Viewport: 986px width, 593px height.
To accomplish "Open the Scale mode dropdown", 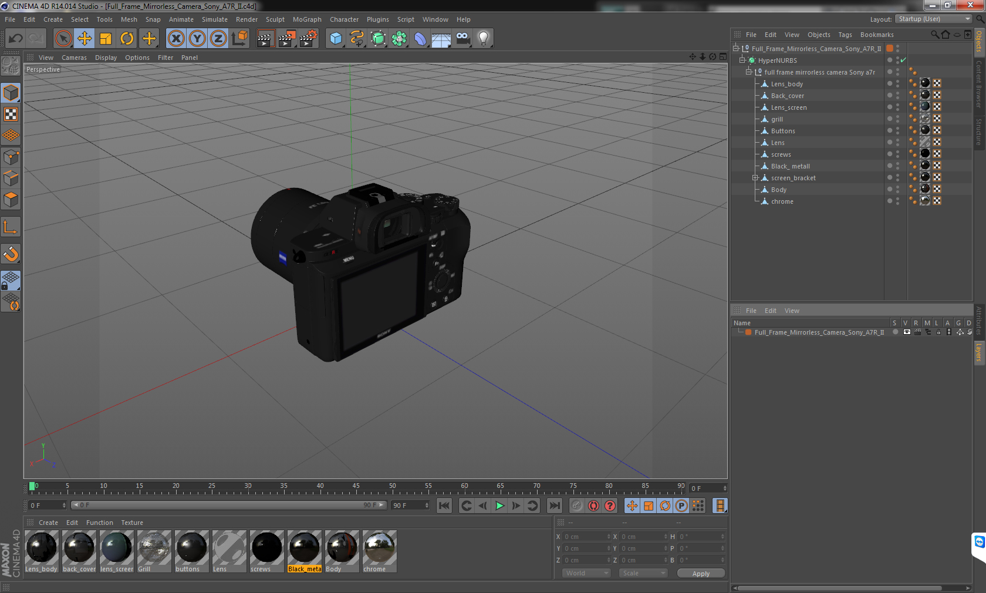I will coord(643,573).
